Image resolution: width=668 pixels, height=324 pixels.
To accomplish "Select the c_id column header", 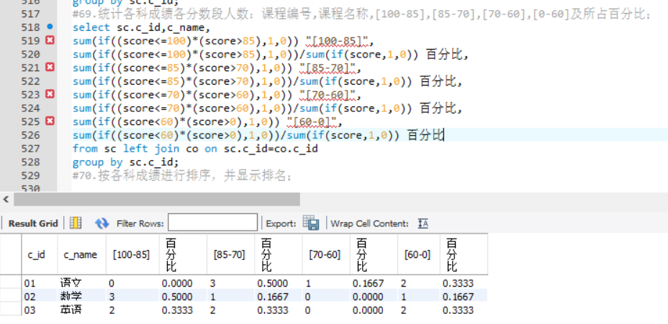I will click(x=40, y=254).
